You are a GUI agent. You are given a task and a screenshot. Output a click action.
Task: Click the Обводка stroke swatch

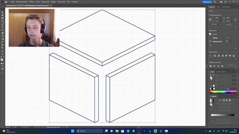point(210,38)
